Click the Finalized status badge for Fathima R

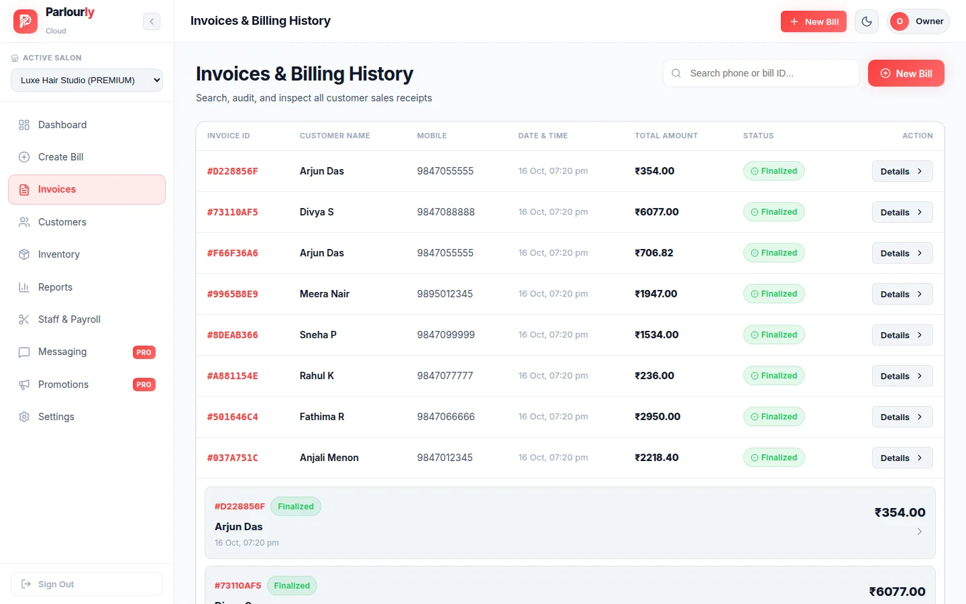(x=774, y=417)
